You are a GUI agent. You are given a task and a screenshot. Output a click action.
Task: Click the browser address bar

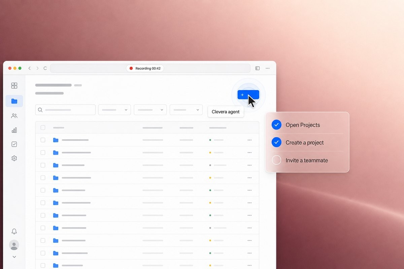point(150,68)
